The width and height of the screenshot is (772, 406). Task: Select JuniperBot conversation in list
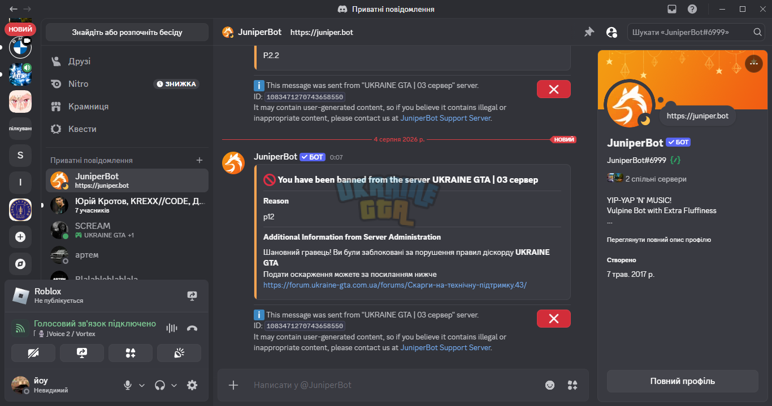coord(127,180)
